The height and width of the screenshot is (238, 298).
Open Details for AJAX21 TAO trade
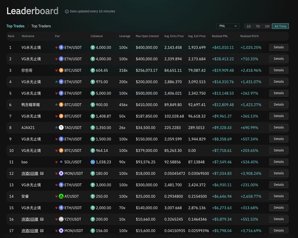click(279, 128)
